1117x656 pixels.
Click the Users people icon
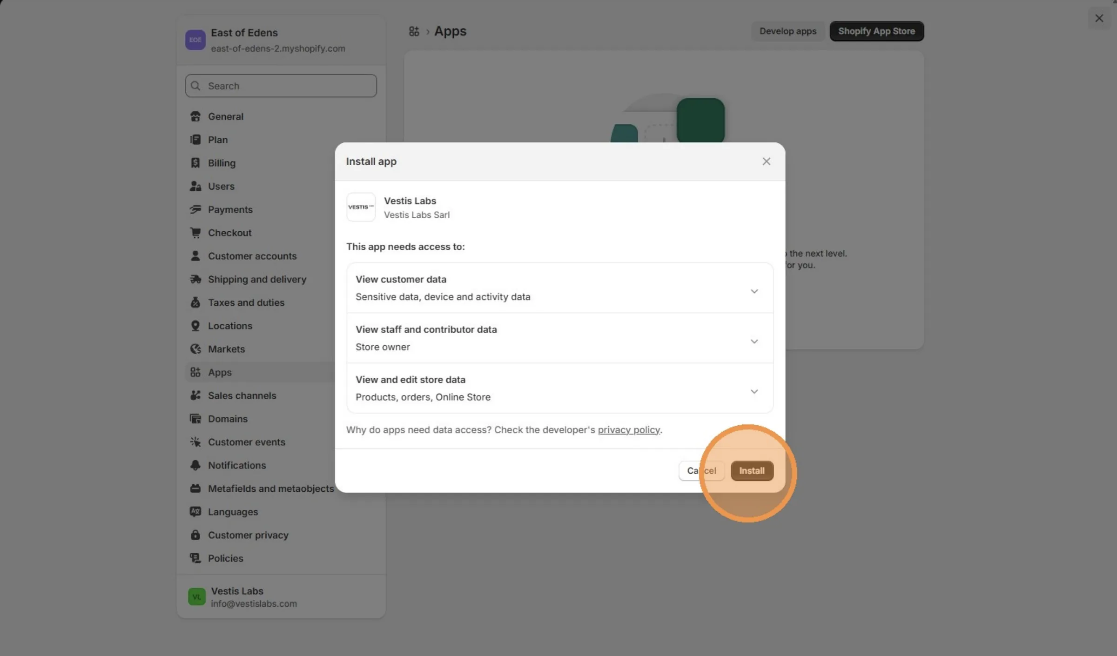pyautogui.click(x=195, y=186)
